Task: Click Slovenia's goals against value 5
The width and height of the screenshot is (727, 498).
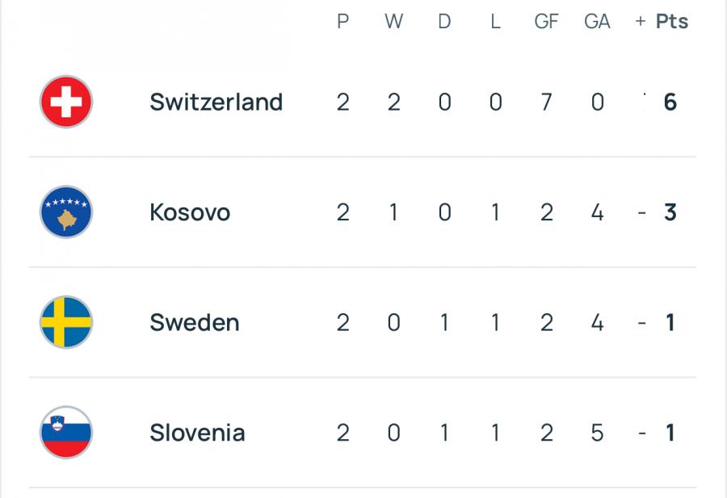Action: click(597, 433)
